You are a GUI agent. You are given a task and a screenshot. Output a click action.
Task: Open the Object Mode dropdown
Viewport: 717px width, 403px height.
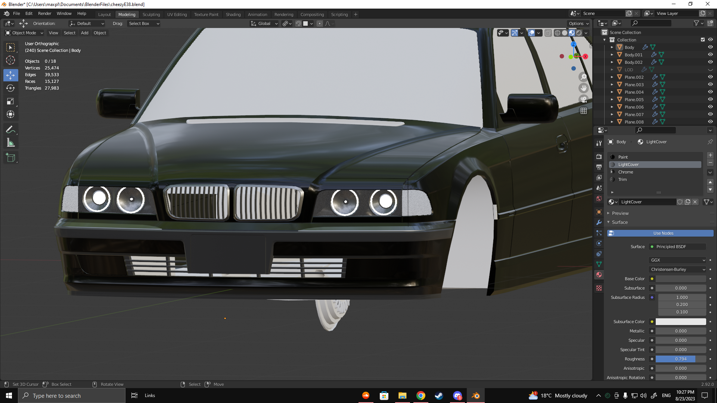click(24, 33)
